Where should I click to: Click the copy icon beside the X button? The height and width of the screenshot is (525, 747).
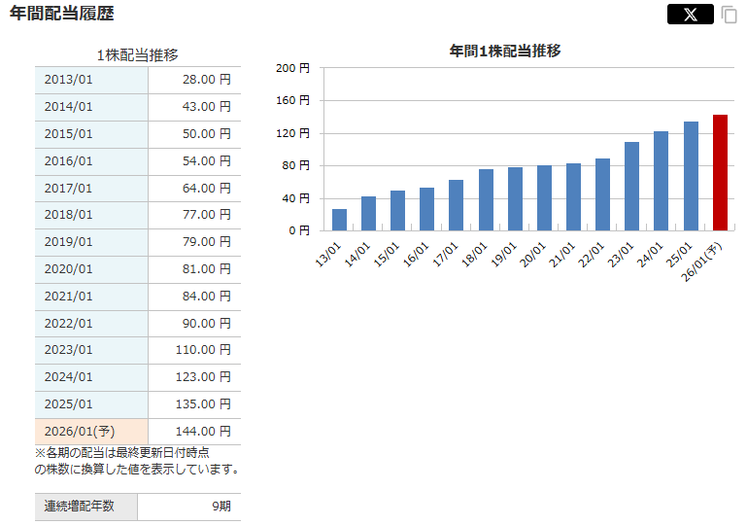tap(729, 15)
